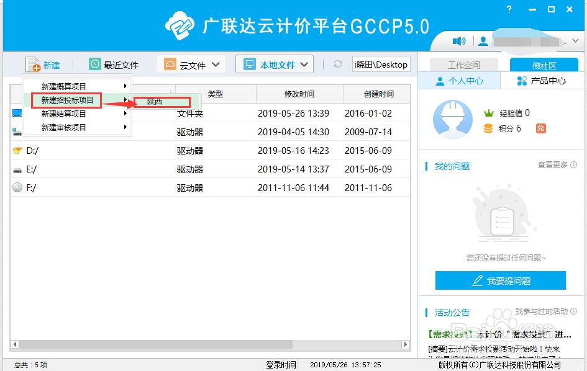Click the 2019-05-26 13:39 modified time cell
587x371 pixels.
pos(293,114)
